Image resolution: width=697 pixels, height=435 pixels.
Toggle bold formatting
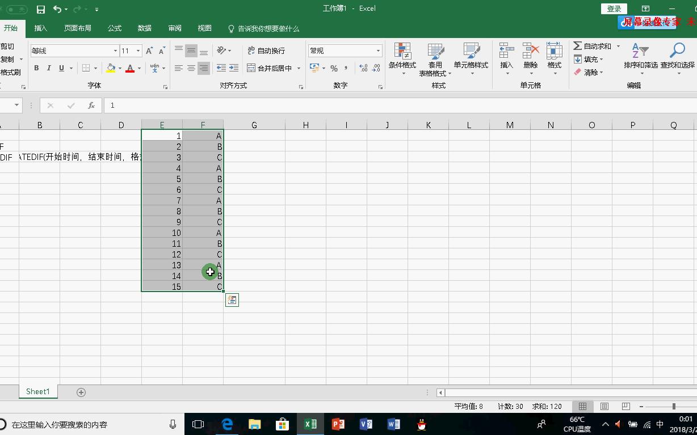36,68
